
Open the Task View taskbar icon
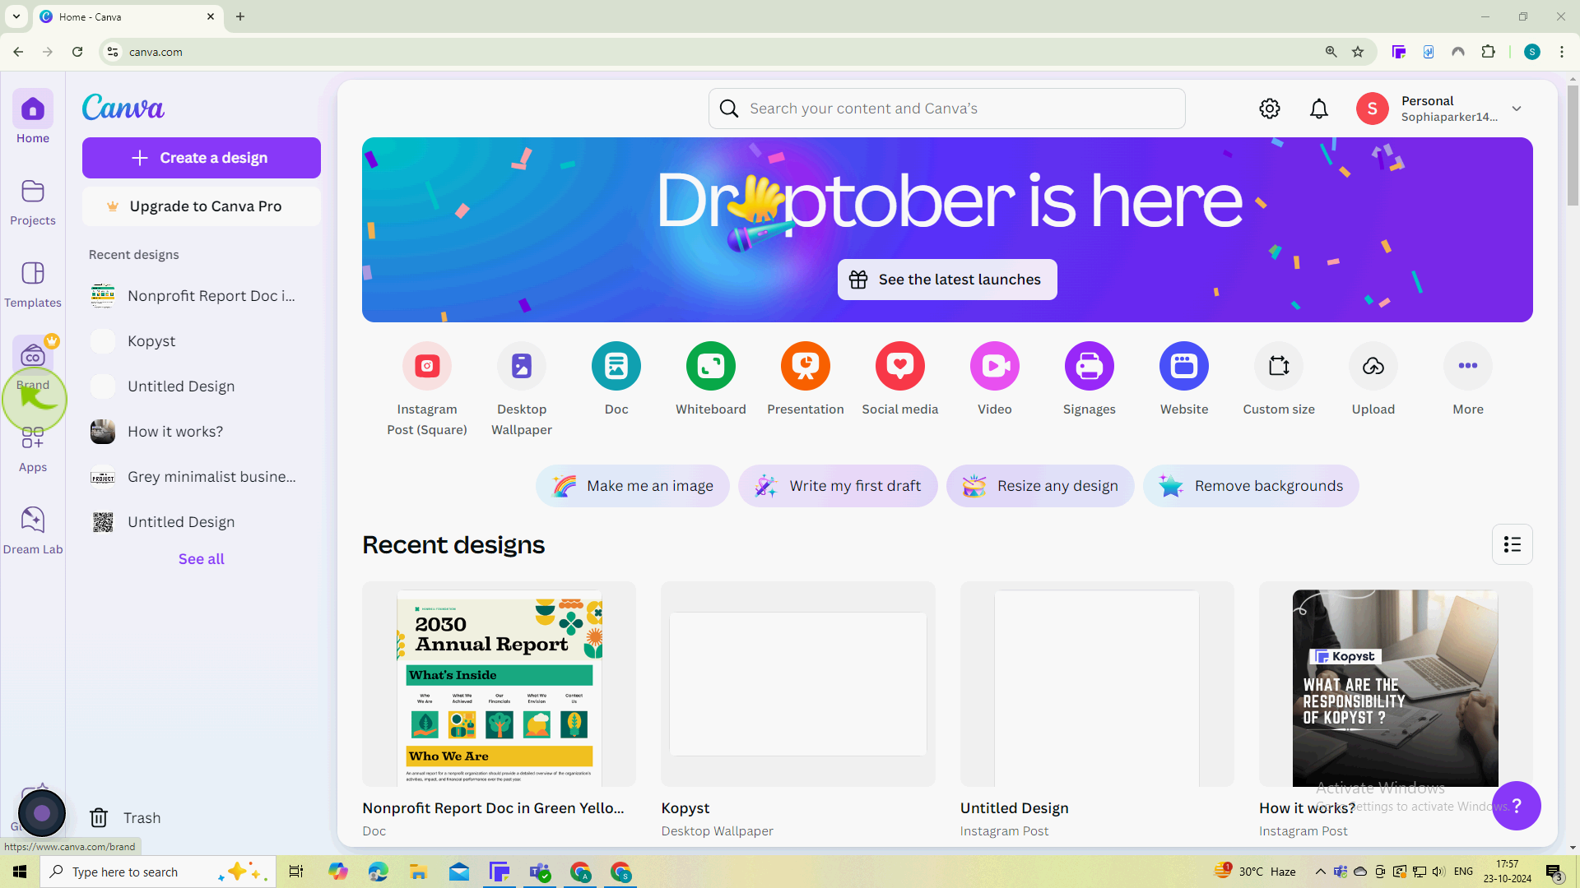[x=296, y=872]
